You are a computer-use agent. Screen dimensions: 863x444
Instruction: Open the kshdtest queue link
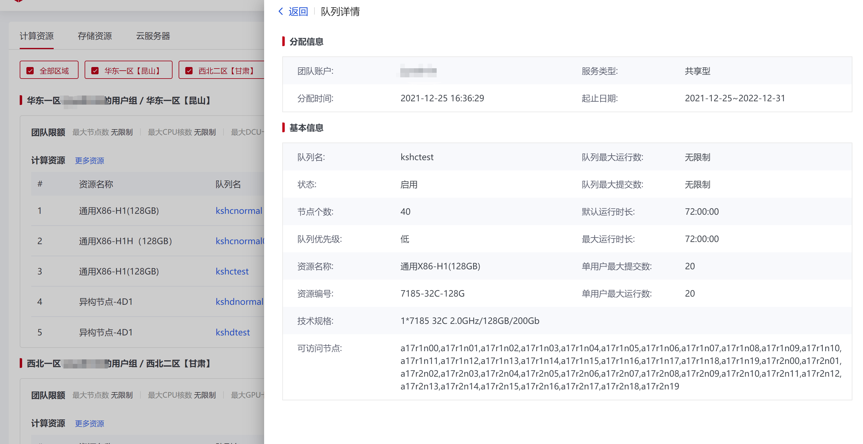coord(233,332)
